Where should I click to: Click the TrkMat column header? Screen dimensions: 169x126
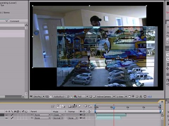point(71,112)
